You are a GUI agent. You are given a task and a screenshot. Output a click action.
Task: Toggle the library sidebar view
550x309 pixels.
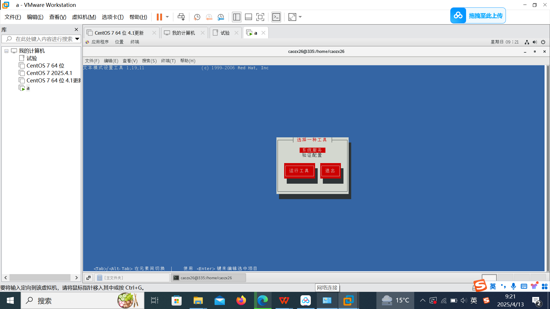(237, 17)
